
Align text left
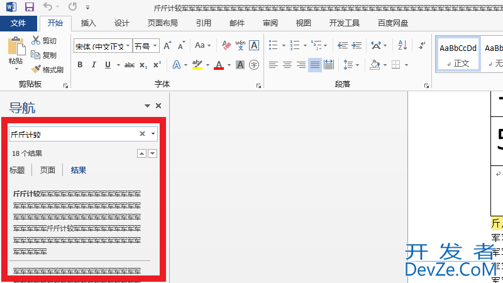tap(273, 65)
